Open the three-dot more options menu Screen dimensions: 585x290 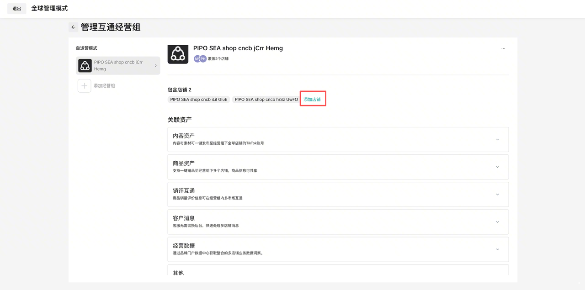(503, 48)
